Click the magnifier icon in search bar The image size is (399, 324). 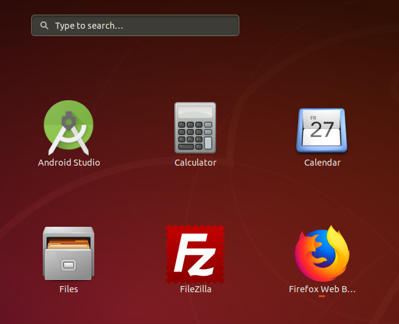(x=44, y=26)
